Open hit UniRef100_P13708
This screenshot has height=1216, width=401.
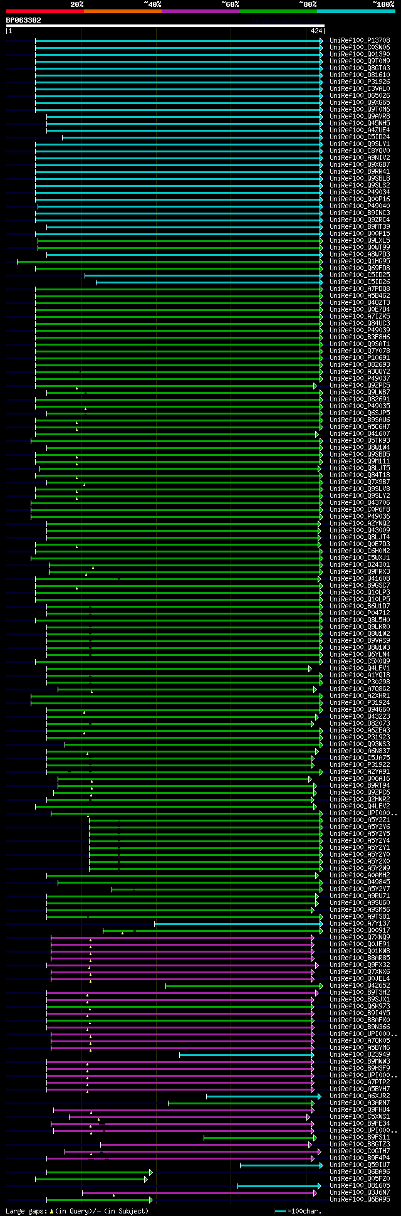[x=360, y=41]
